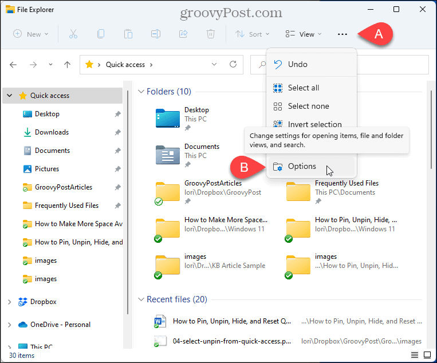
Task: Select the Frequently Used Files folder in Folders
Action: point(298,192)
